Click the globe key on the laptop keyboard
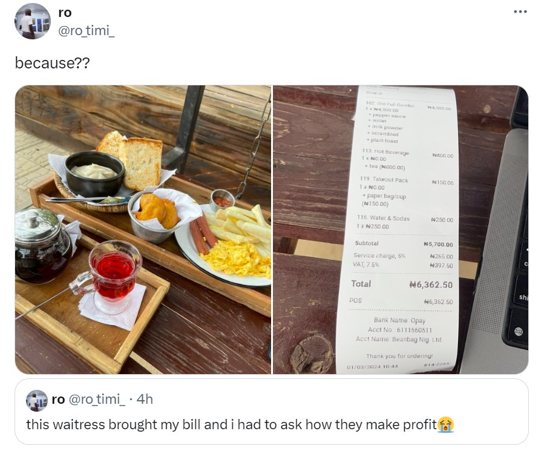Screen dimensions: 541x451 coord(518,331)
